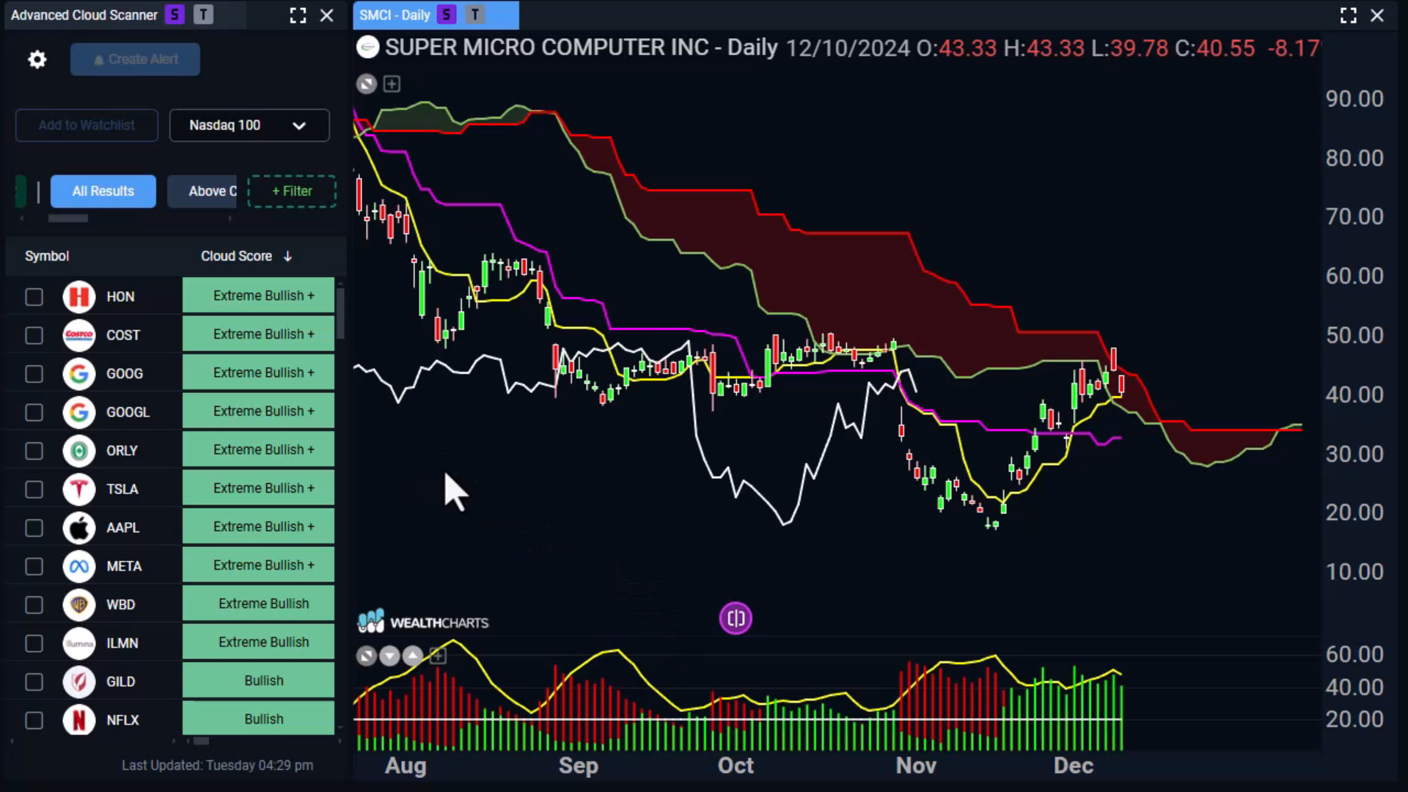Toggle chart indicator hide icon at top-left
1408x792 pixels.
click(367, 84)
